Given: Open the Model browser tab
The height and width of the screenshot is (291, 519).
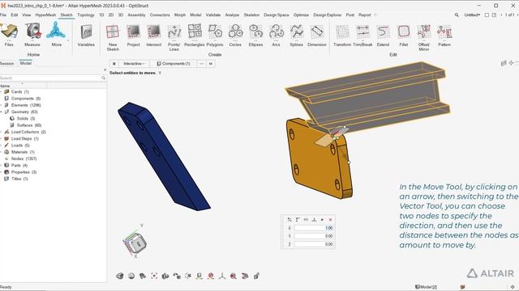Looking at the screenshot, I should (25, 63).
